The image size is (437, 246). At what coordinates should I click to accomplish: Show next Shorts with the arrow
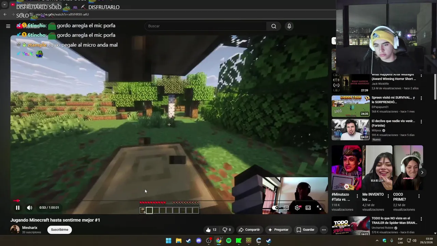[x=422, y=173]
